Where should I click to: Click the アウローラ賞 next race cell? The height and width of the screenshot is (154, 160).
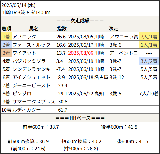(124, 37)
